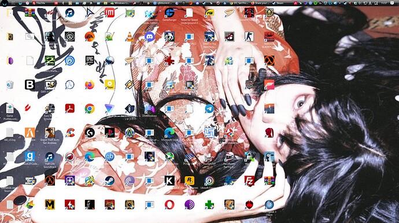Launch the yellow M Metro shortcut

50,205
